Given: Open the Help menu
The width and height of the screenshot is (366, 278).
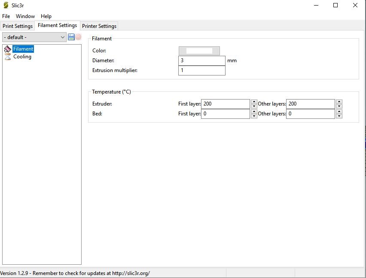Looking at the screenshot, I should coord(46,16).
